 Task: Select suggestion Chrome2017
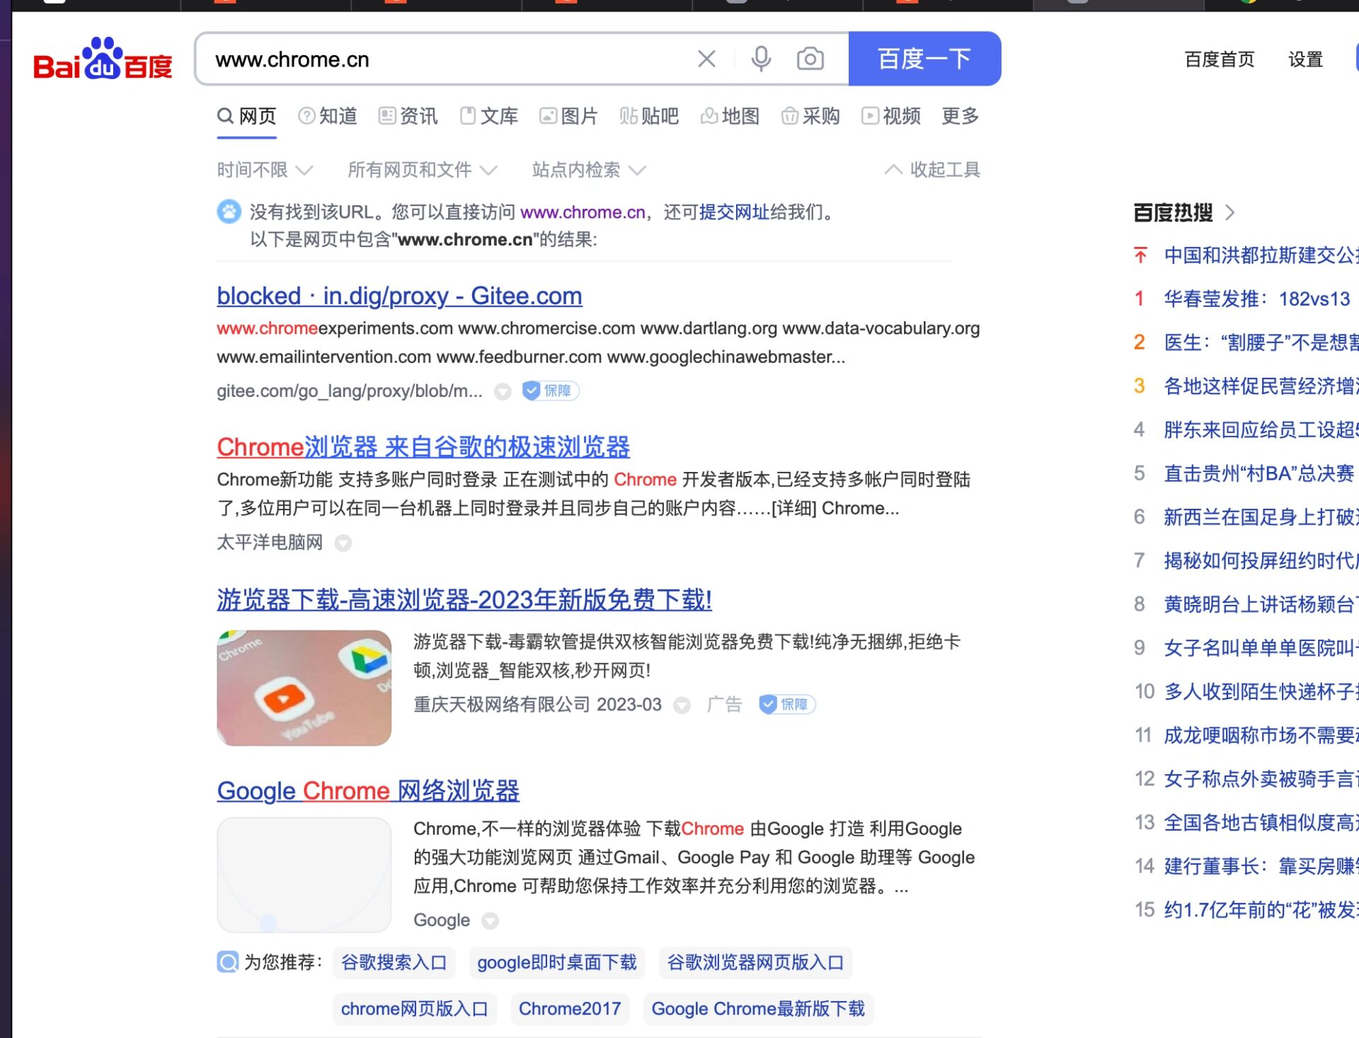coord(570,1009)
